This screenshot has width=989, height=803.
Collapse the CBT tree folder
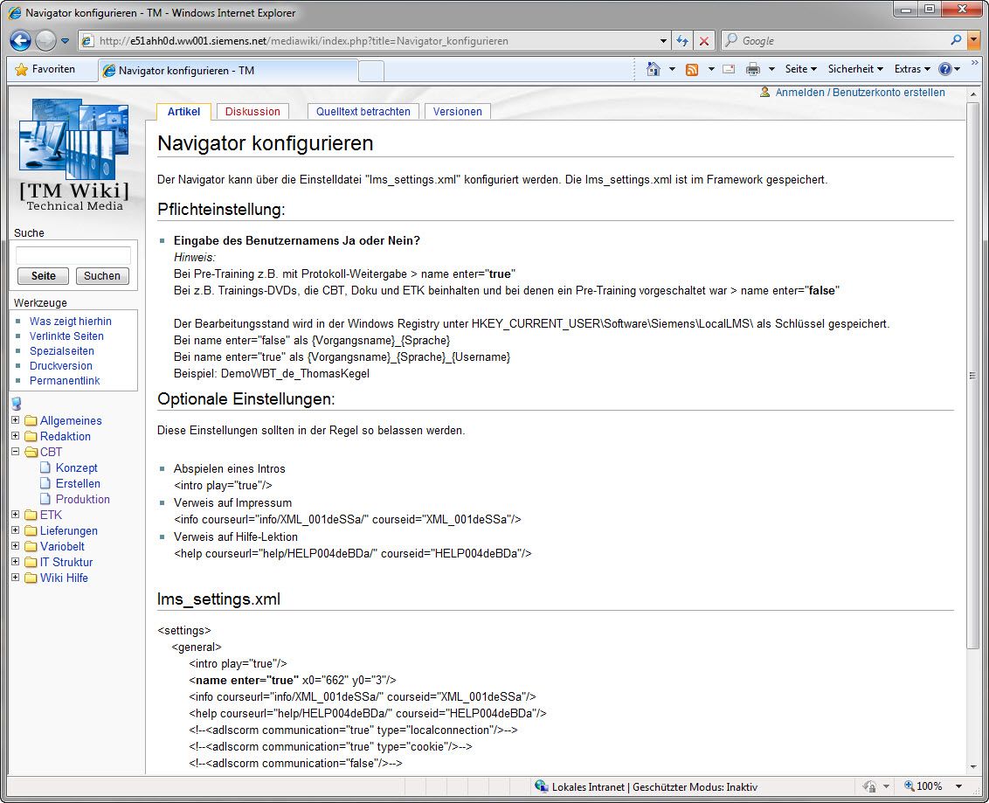click(15, 452)
